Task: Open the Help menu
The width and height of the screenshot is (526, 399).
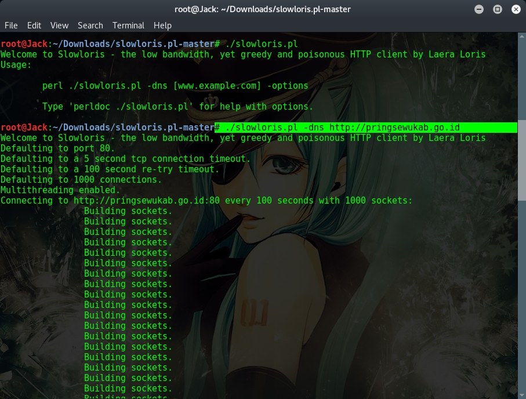Action: click(162, 26)
